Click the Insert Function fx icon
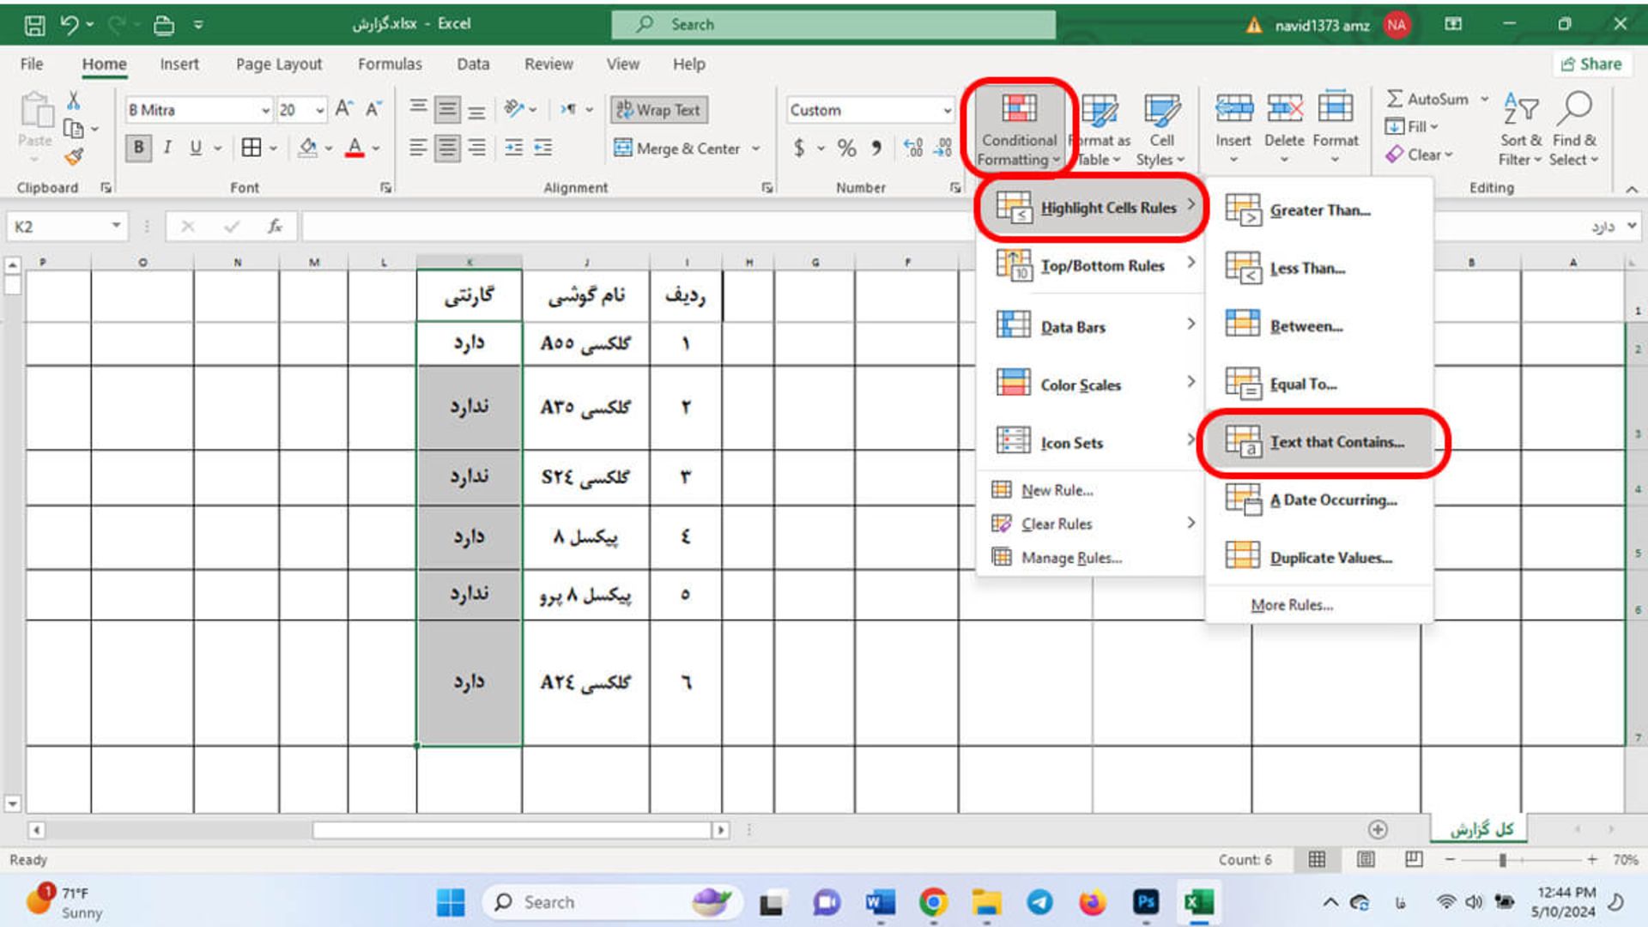1648x927 pixels. pyautogui.click(x=275, y=227)
